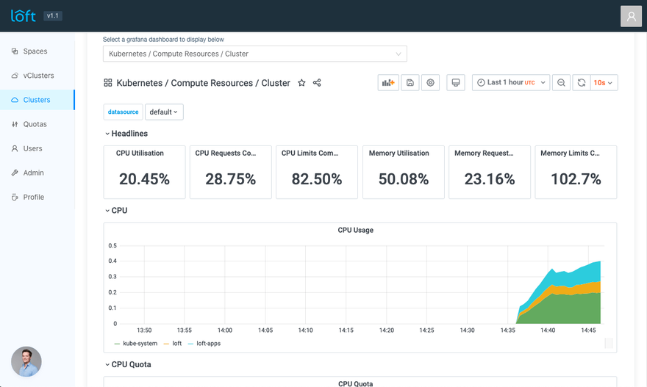This screenshot has height=387, width=647.
Task: Share the dashboard via share icon
Action: click(x=317, y=83)
